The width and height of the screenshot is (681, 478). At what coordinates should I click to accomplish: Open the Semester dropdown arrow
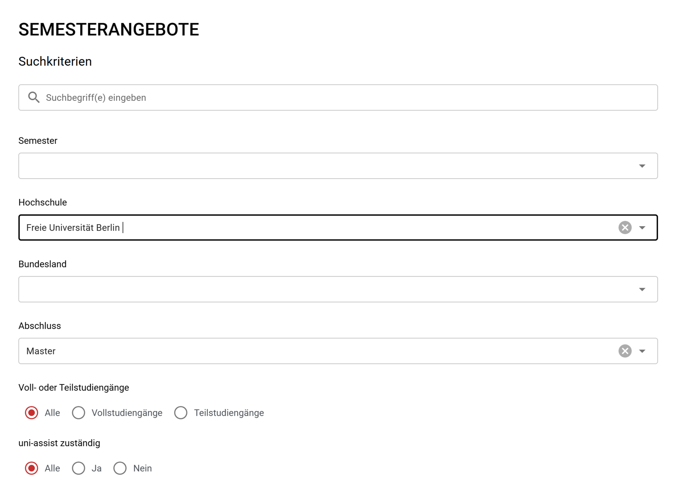[x=642, y=166]
